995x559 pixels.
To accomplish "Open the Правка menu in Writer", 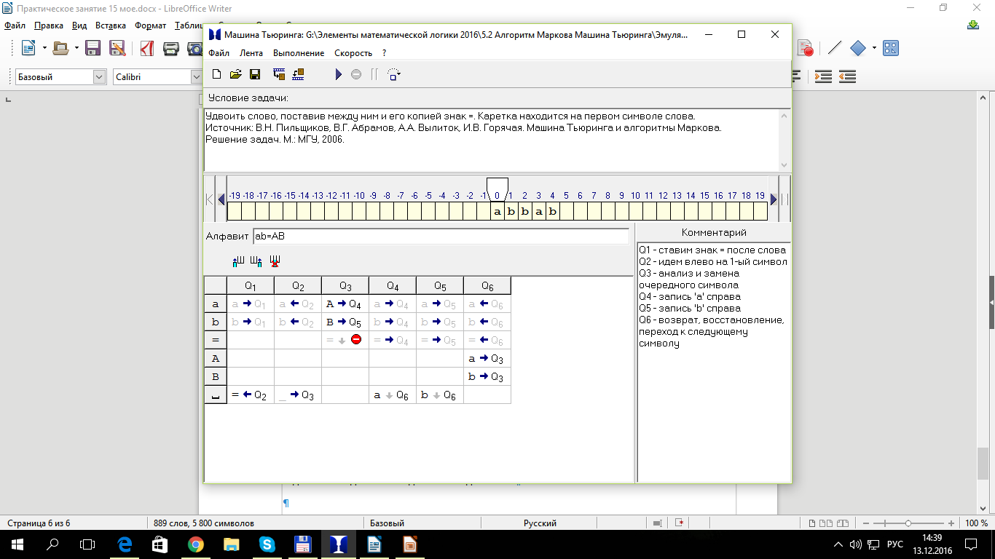I will [49, 25].
